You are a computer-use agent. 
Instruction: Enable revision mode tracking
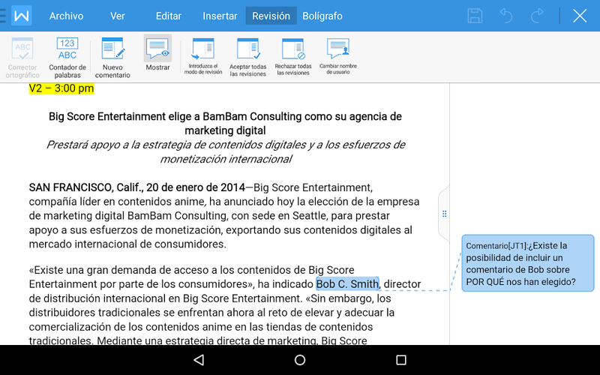(x=203, y=57)
